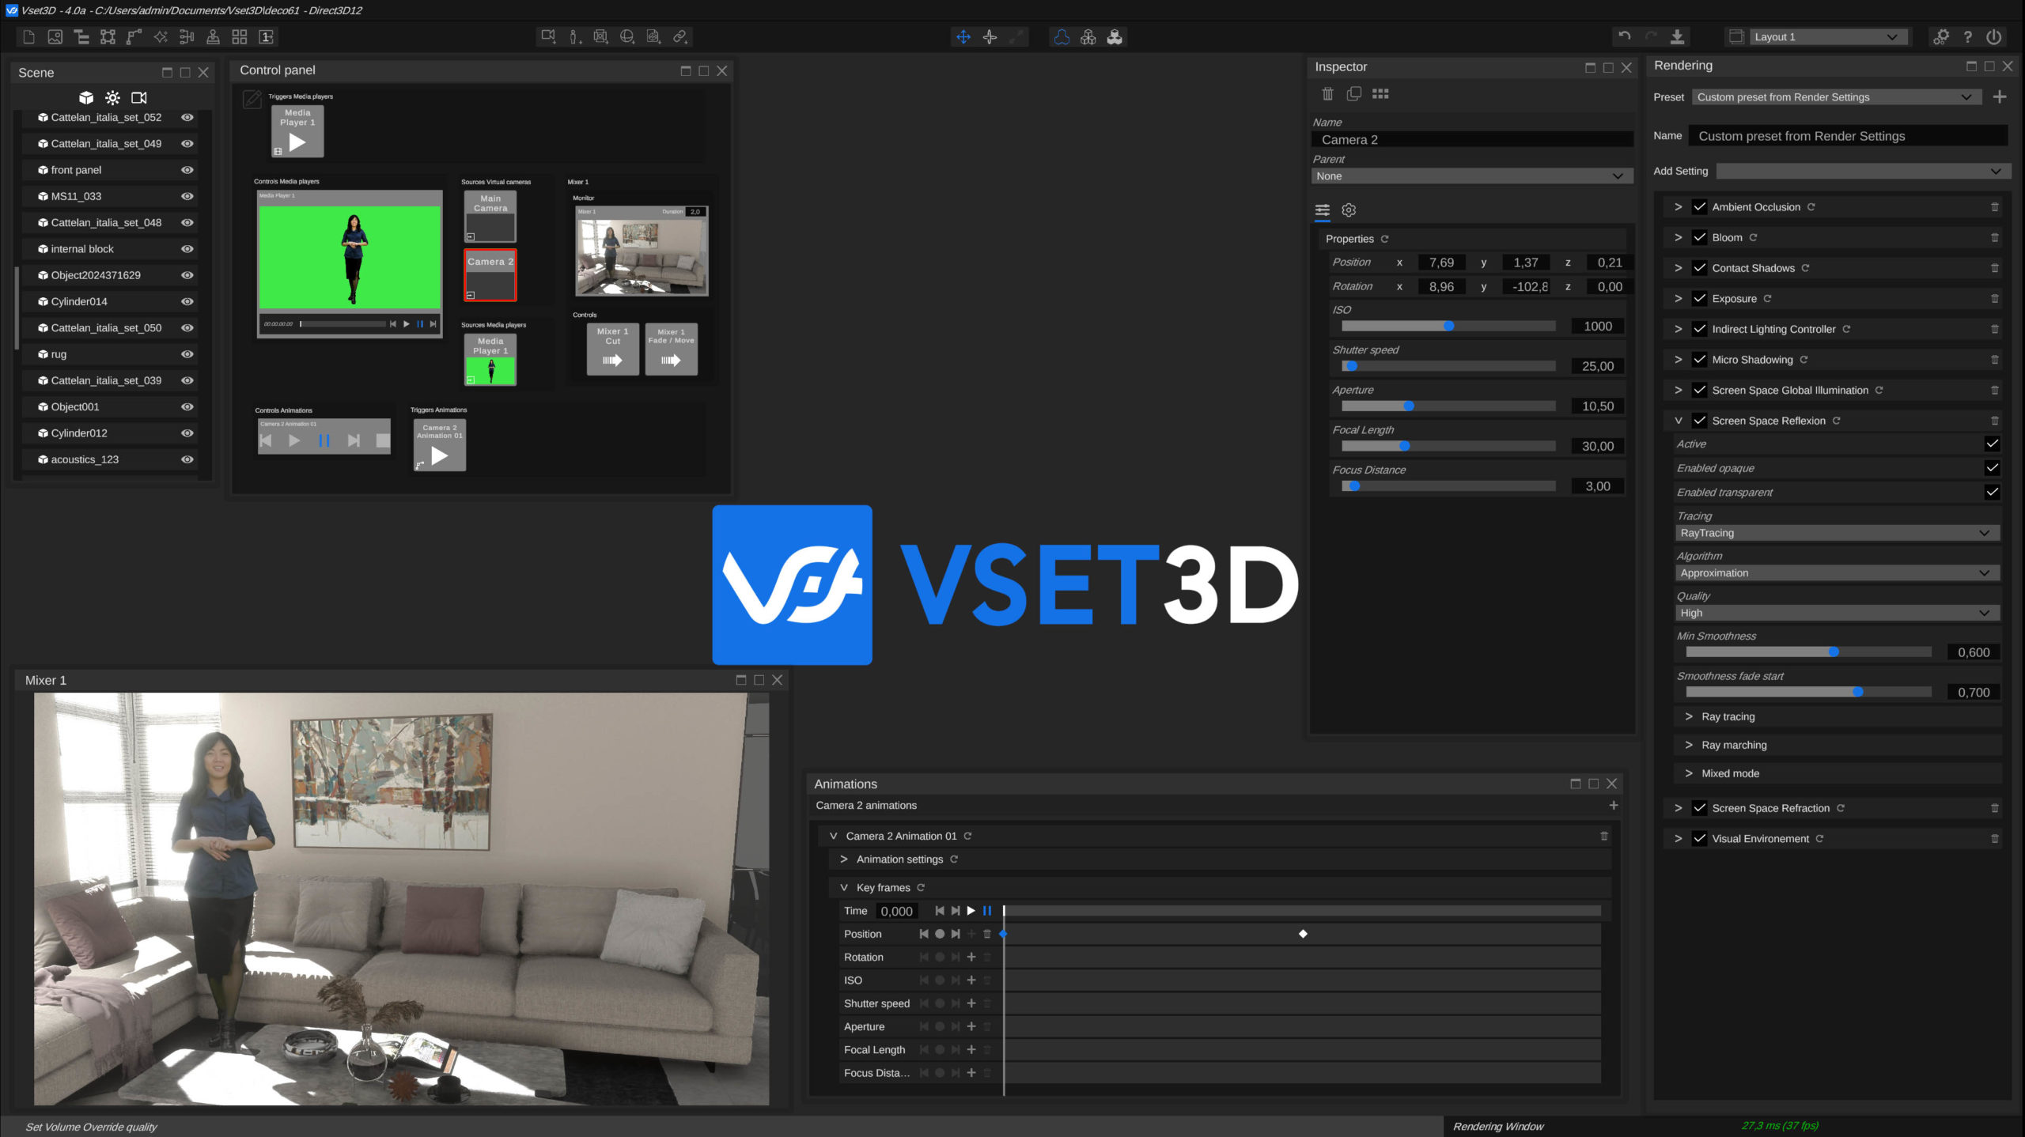The height and width of the screenshot is (1137, 2025).
Task: Click the undo arrow icon
Action: 1625,36
